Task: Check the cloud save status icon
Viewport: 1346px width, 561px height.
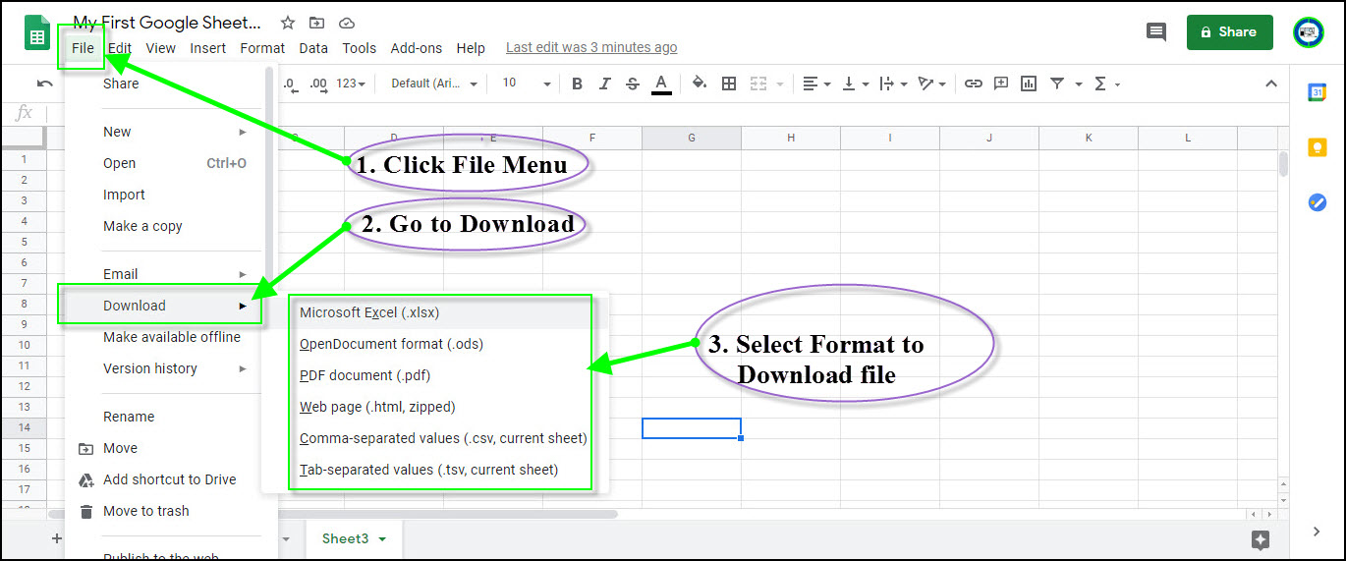Action: (346, 23)
